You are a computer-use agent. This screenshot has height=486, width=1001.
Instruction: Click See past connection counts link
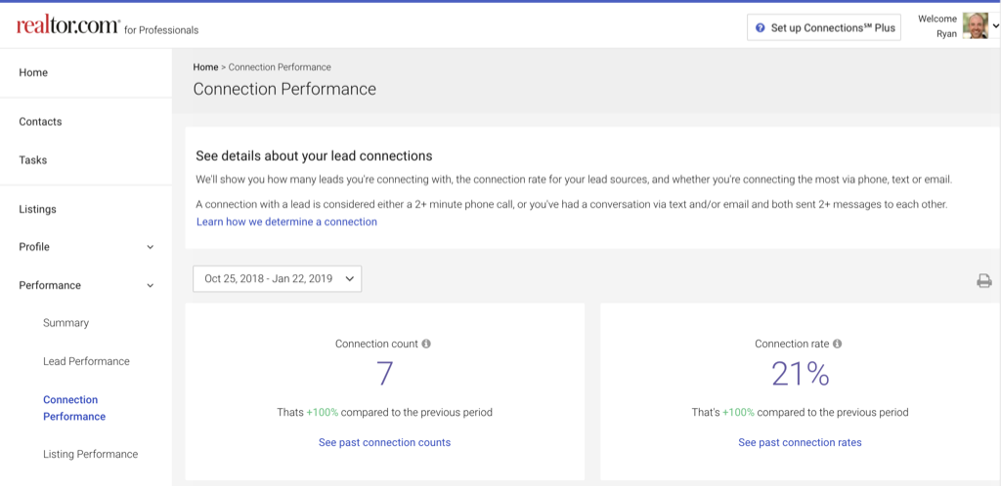[384, 442]
